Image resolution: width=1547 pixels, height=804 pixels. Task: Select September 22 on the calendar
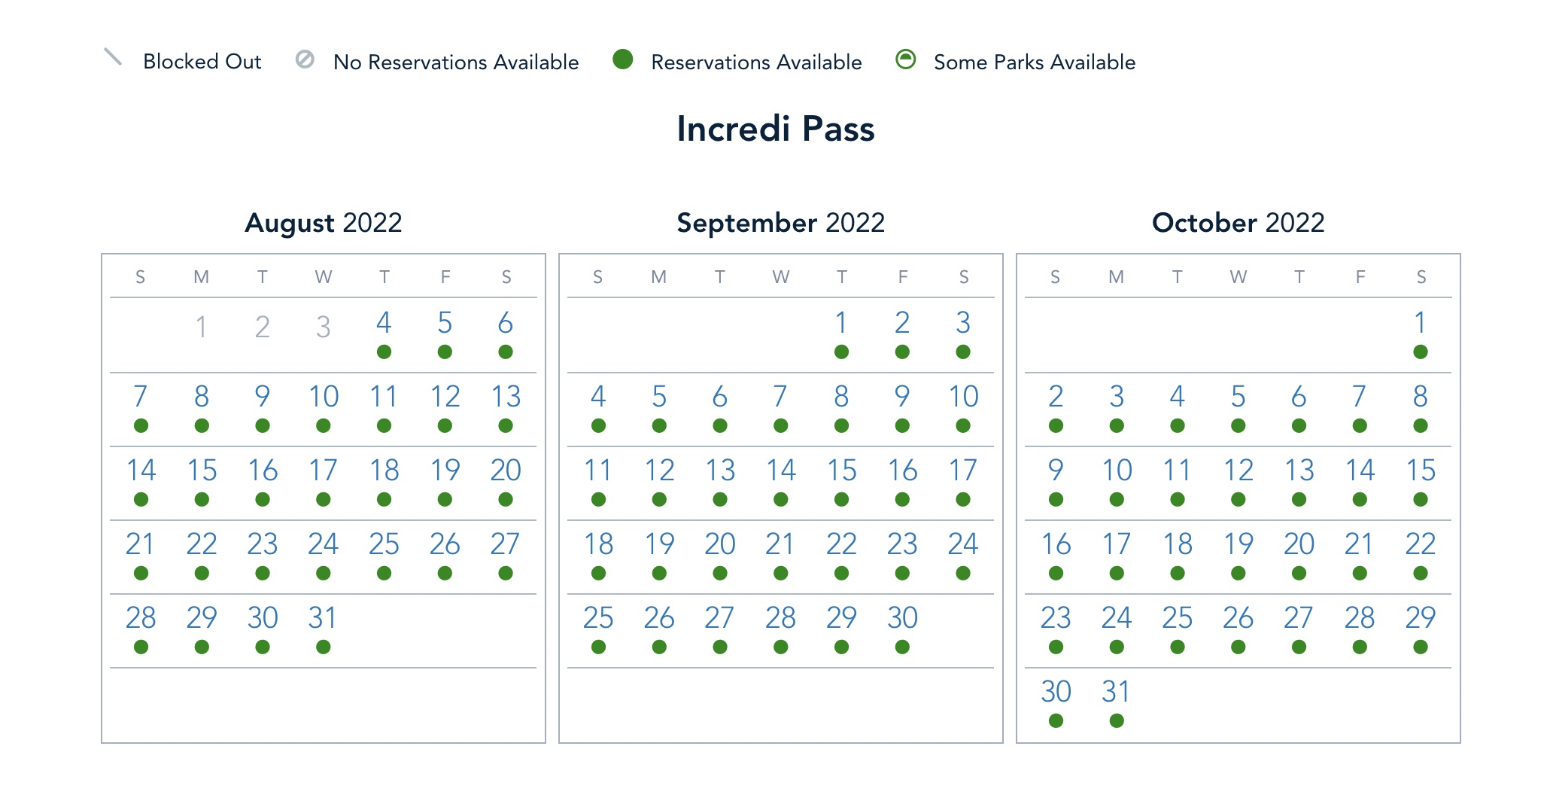841,544
